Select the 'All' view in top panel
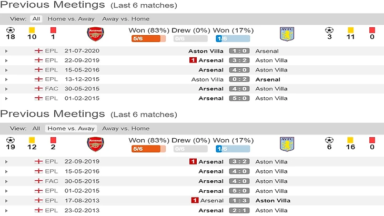The image size is (384, 216). 36,19
